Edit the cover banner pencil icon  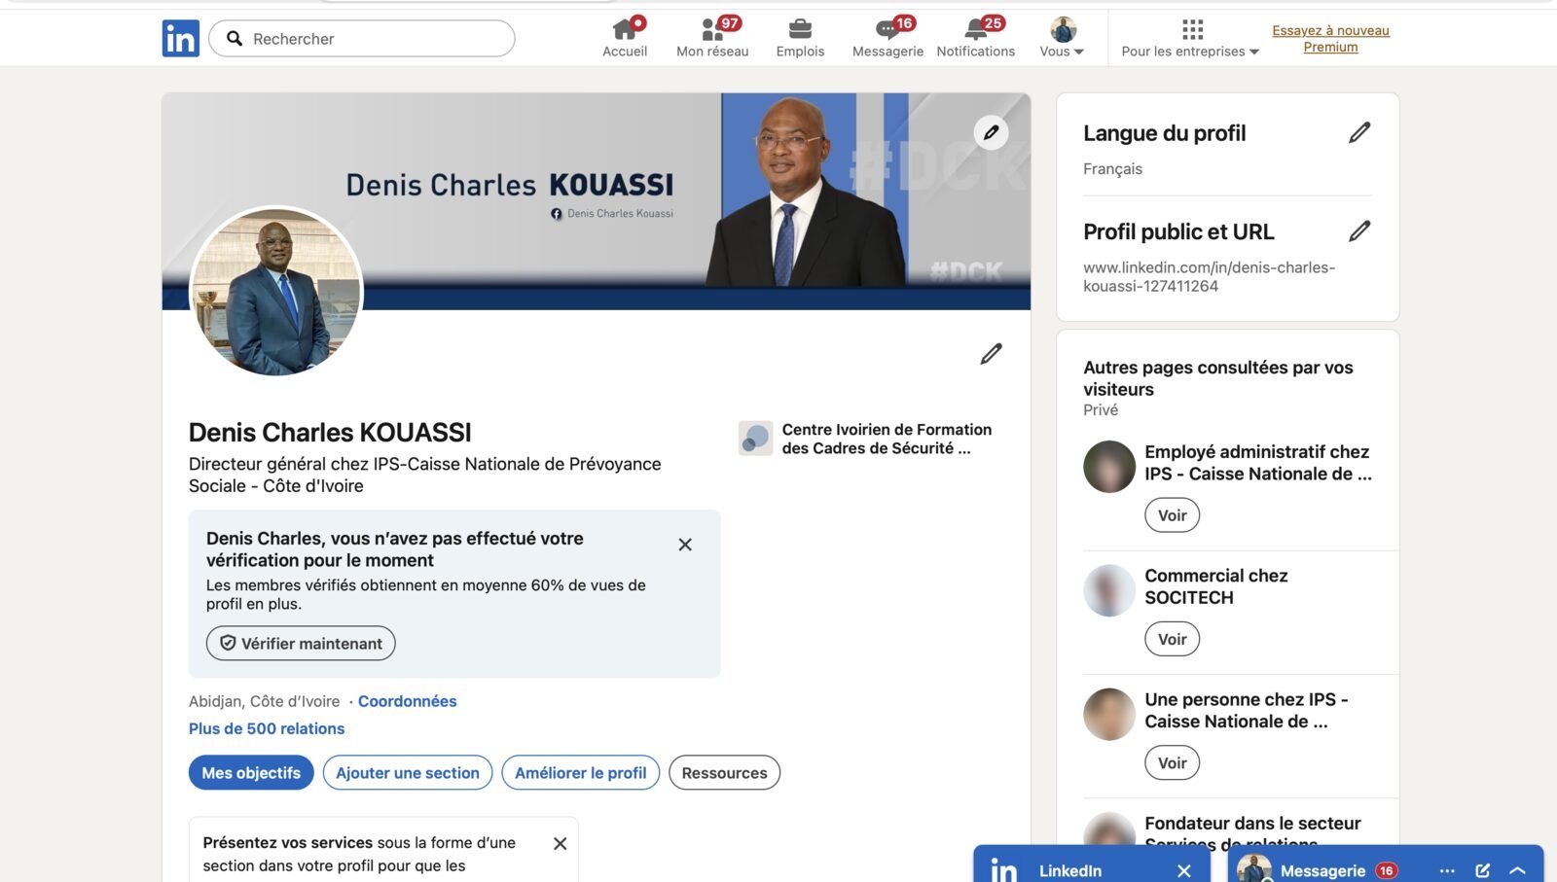pos(991,132)
